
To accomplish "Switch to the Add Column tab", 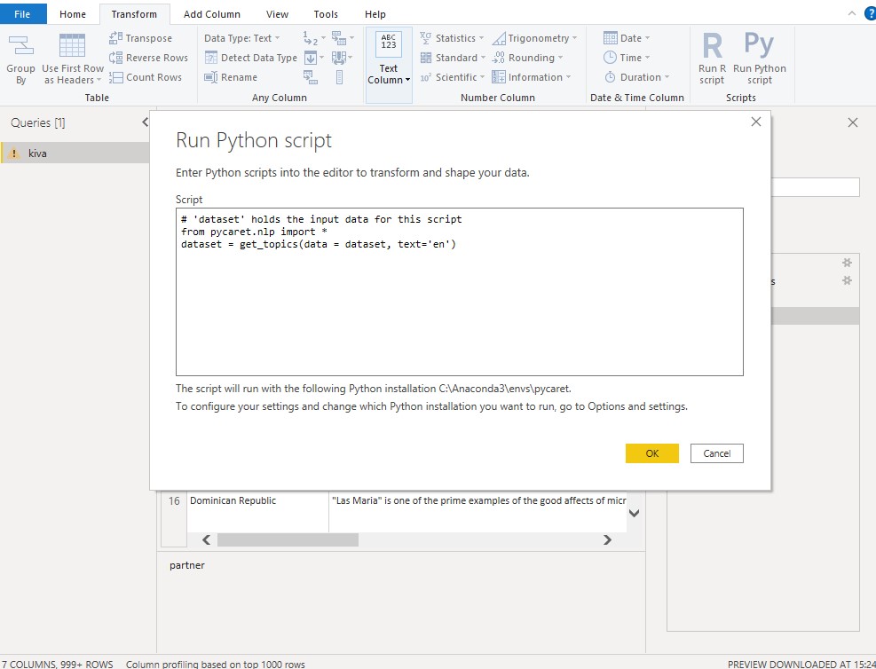I will pyautogui.click(x=212, y=14).
